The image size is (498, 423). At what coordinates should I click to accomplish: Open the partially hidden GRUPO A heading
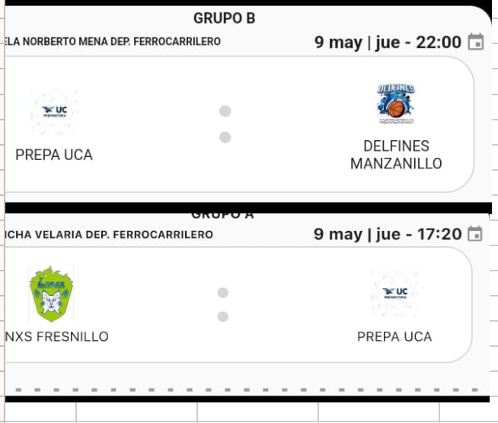(222, 215)
